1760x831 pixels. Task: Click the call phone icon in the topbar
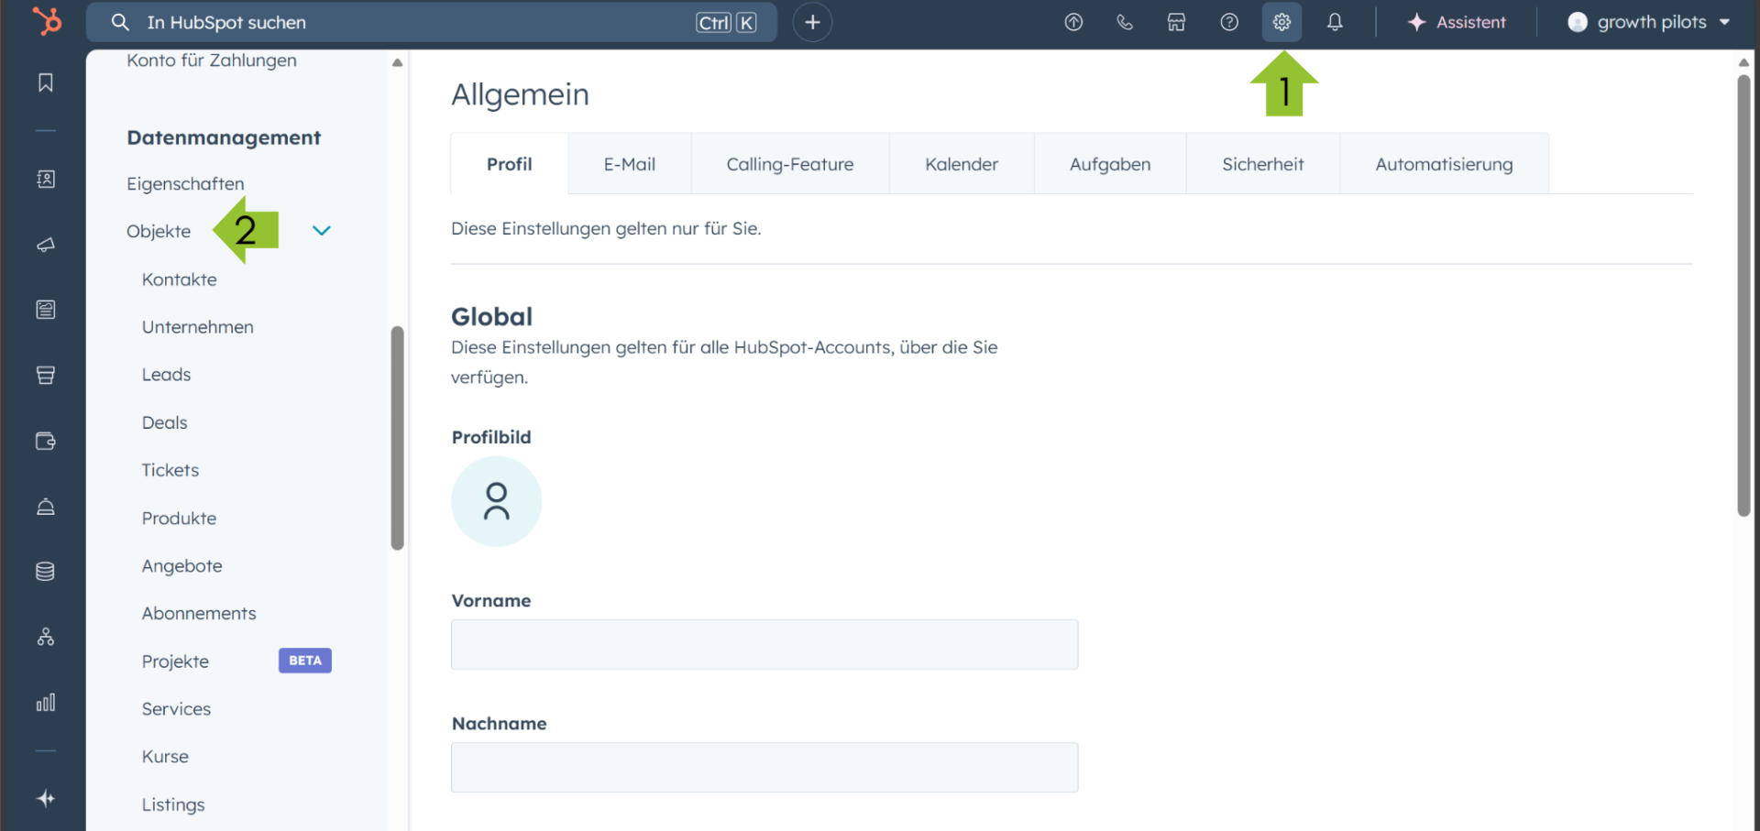(x=1125, y=22)
